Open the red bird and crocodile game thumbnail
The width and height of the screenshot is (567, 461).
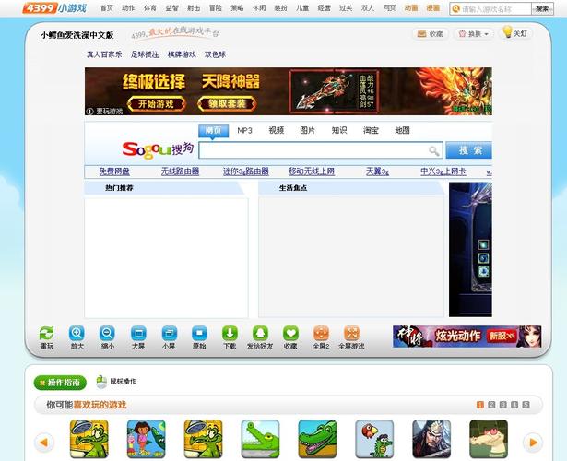pyautogui.click(x=374, y=439)
